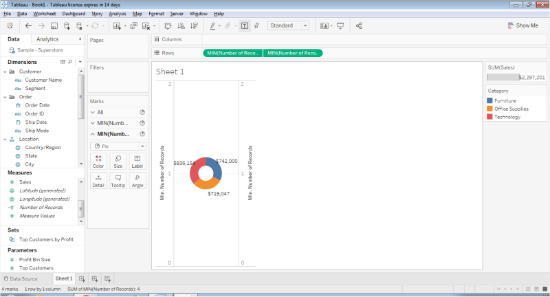Collapse the second MIN(Numb... marks card
The image size is (550, 297).
93,134
